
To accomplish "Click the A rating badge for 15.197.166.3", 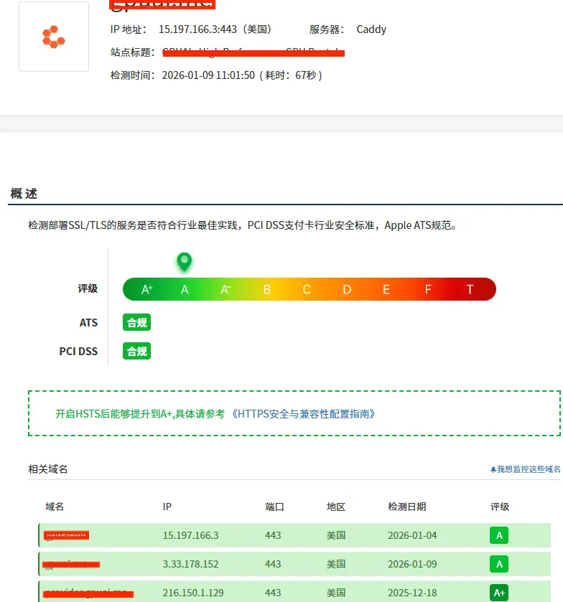I will click(499, 535).
